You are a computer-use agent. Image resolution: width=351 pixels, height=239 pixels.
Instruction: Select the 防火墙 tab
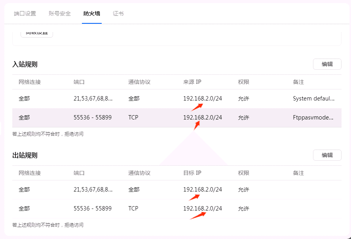92,13
